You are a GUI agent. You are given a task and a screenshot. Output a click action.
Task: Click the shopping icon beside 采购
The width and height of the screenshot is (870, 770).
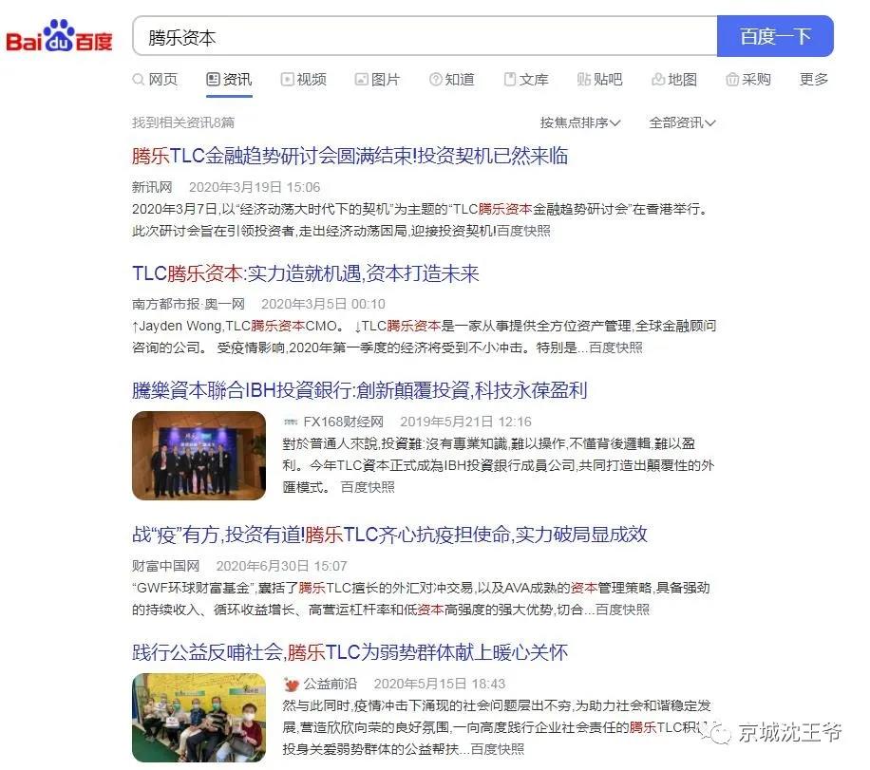[732, 80]
